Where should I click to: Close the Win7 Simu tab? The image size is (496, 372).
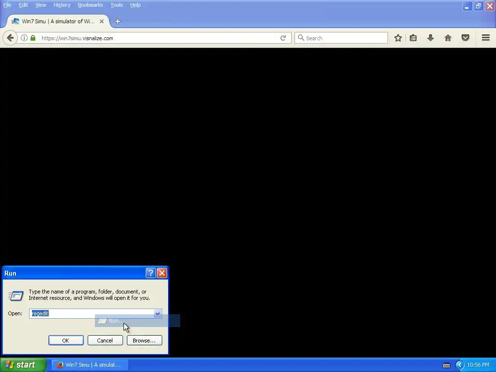coord(102,21)
